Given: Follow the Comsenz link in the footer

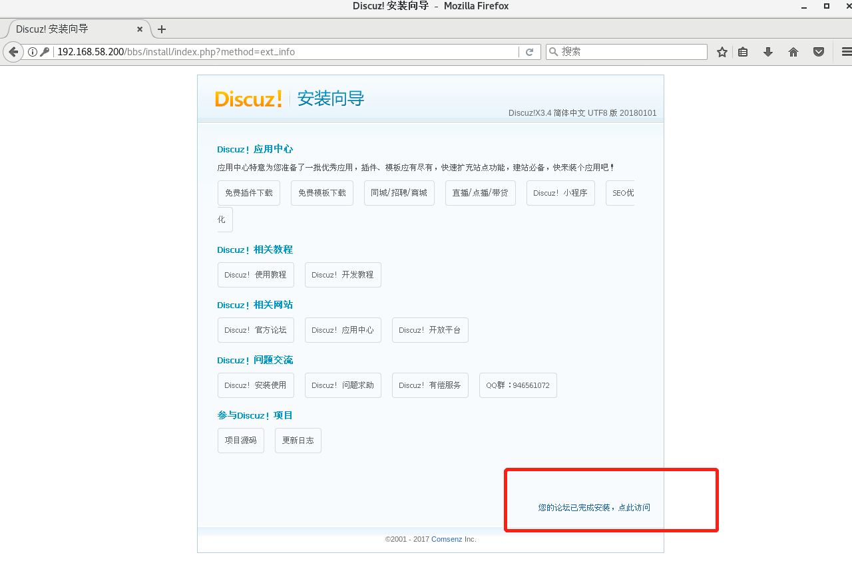Looking at the screenshot, I should (x=447, y=539).
